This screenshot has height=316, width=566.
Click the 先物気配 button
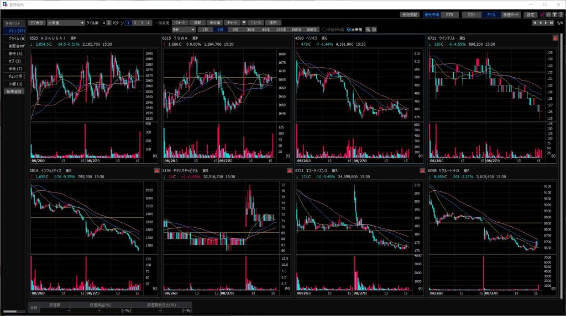click(410, 15)
